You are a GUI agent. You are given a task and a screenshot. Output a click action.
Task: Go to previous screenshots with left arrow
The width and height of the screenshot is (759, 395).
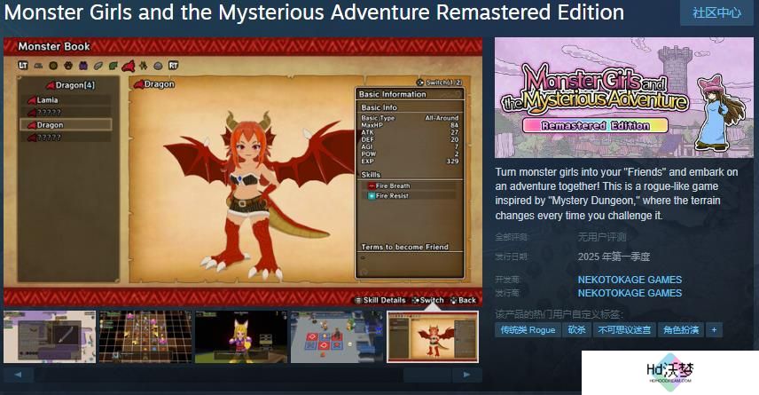(x=18, y=375)
